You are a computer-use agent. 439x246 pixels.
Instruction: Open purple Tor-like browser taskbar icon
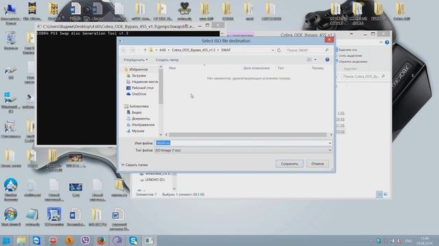point(117,241)
